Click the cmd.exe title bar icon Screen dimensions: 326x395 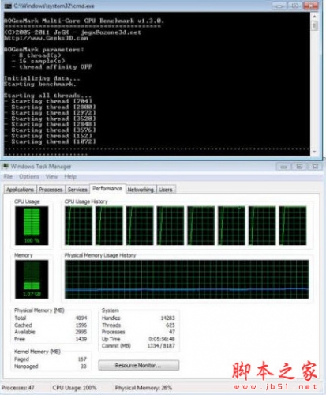click(x=8, y=6)
